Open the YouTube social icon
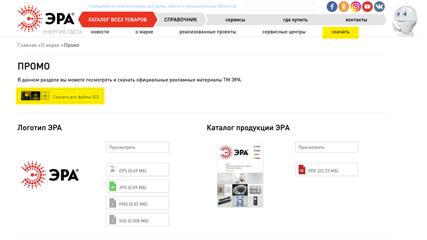This screenshot has width=427, height=240. pos(367,7)
